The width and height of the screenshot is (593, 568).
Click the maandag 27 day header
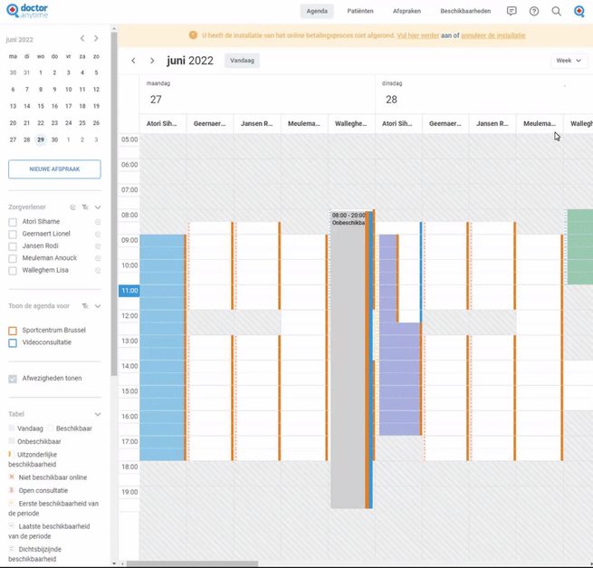257,93
